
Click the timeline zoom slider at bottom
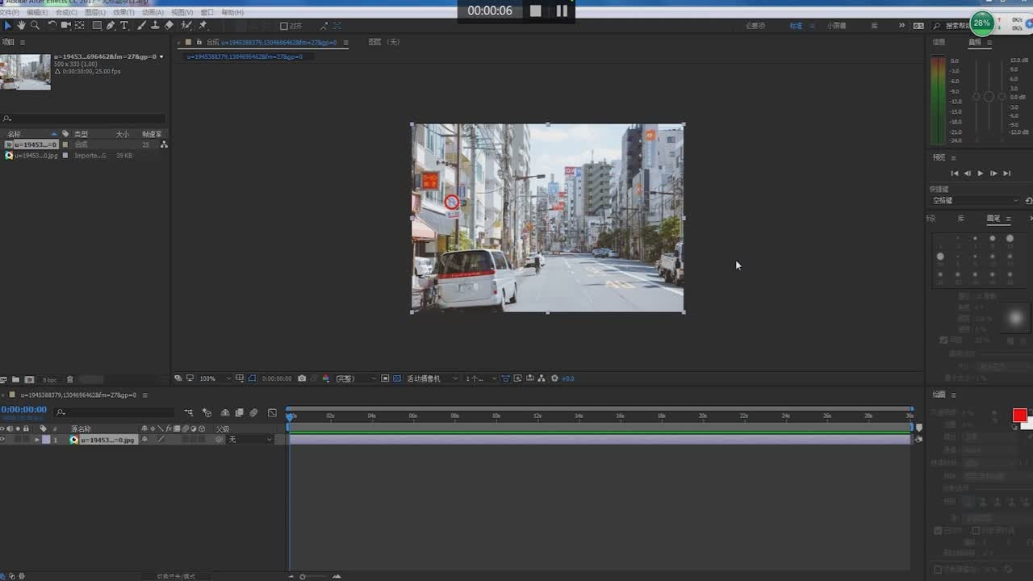coord(303,576)
